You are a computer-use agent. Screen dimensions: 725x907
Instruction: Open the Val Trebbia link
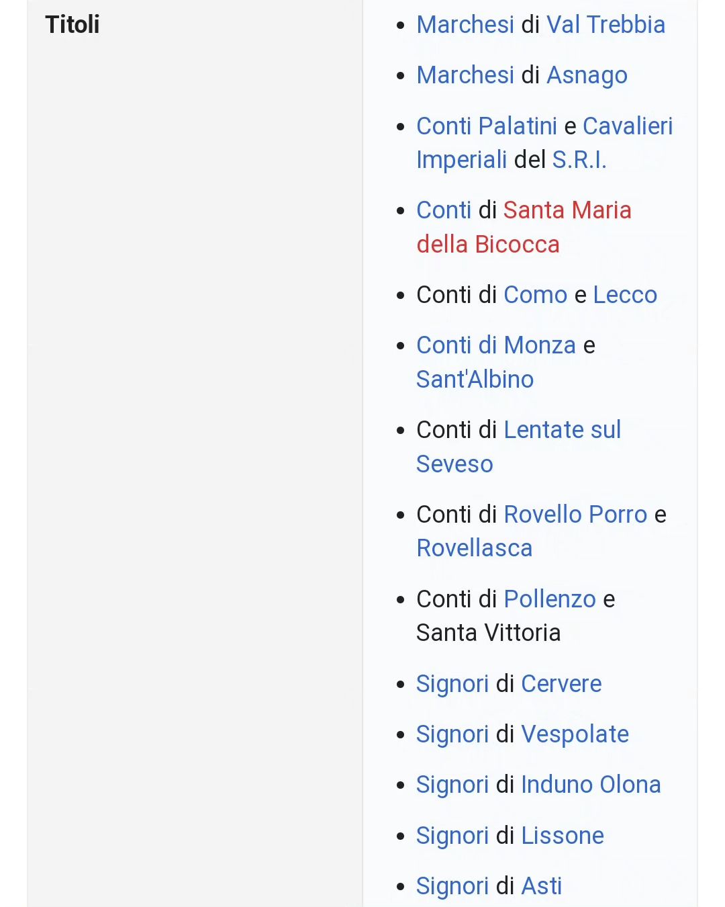click(606, 25)
